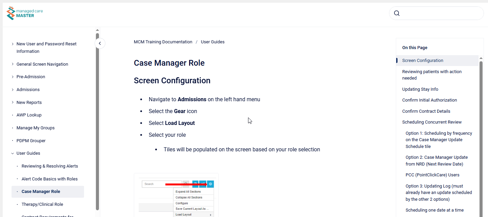Viewport: 488px width, 217px height.
Task: Open Manage My Groups page
Action: click(x=36, y=128)
